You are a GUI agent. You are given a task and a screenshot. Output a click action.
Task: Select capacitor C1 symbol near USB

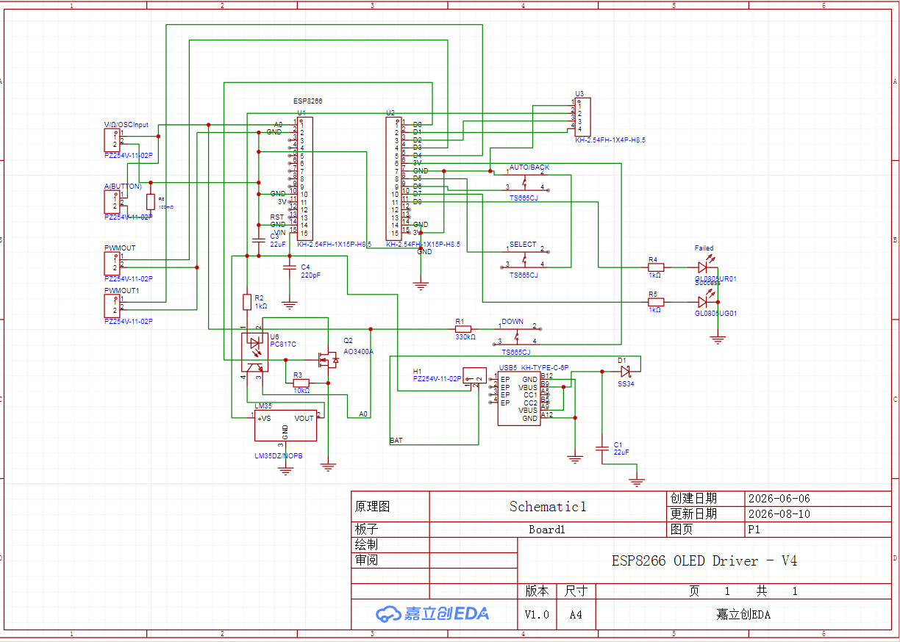point(602,447)
